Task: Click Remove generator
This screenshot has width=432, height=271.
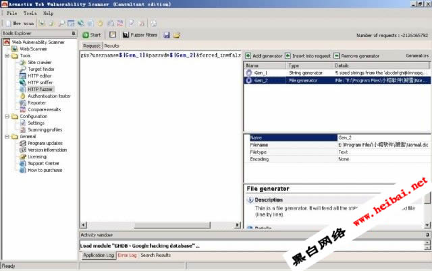Action: click(356, 56)
